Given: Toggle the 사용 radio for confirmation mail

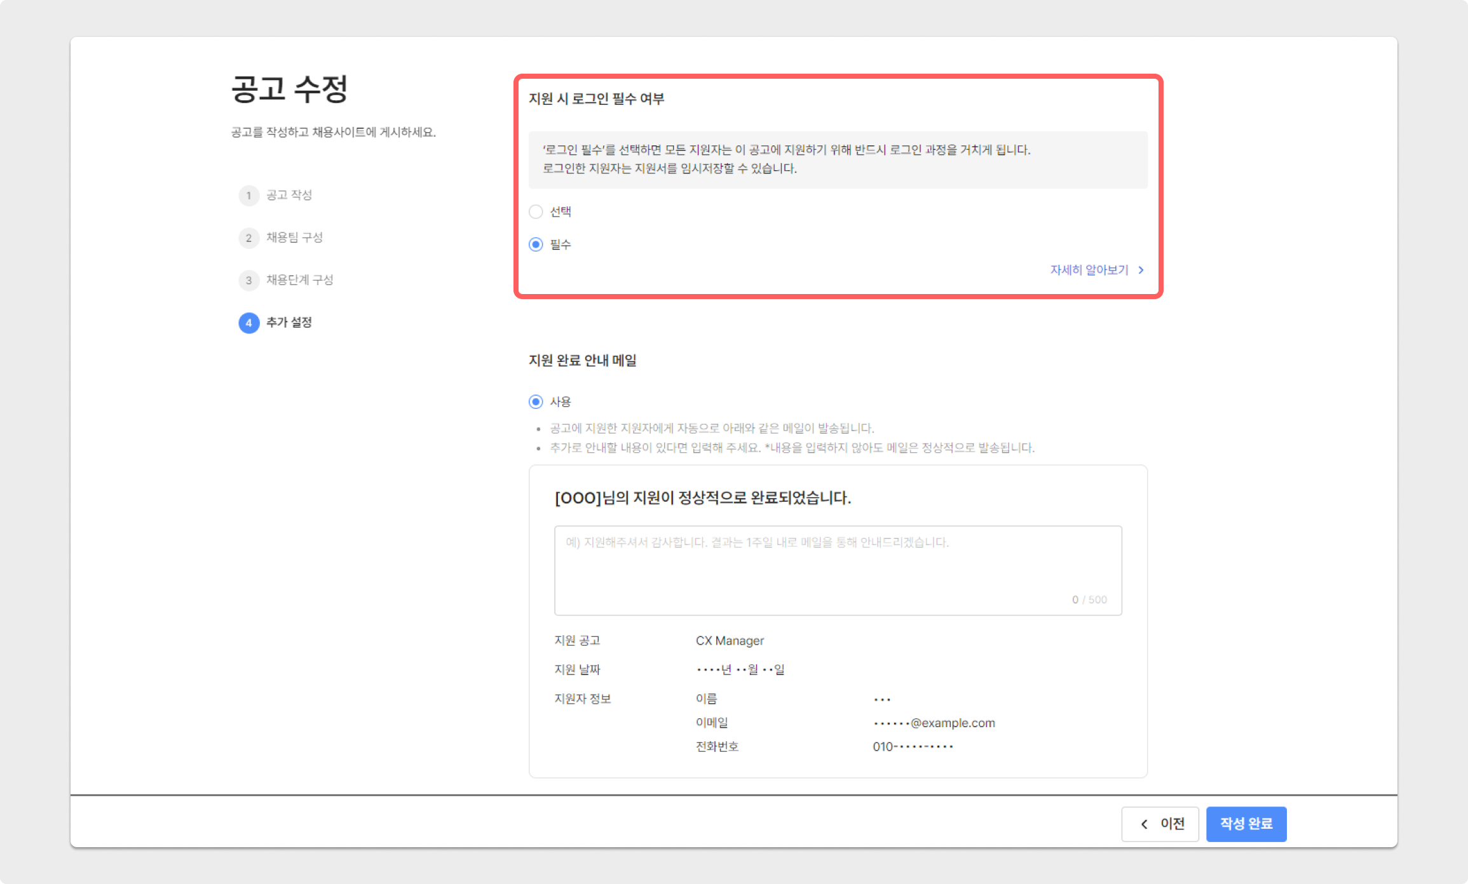Looking at the screenshot, I should [x=536, y=402].
